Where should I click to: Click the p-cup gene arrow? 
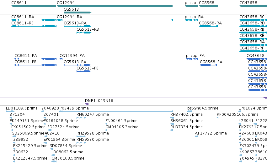191,6
